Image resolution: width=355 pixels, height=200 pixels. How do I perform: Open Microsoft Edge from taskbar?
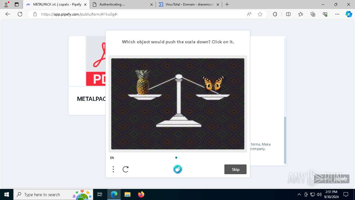click(x=114, y=194)
